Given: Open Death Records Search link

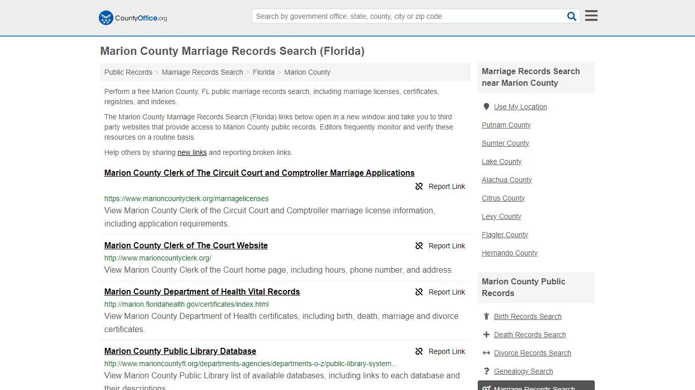Looking at the screenshot, I should click(x=530, y=335).
